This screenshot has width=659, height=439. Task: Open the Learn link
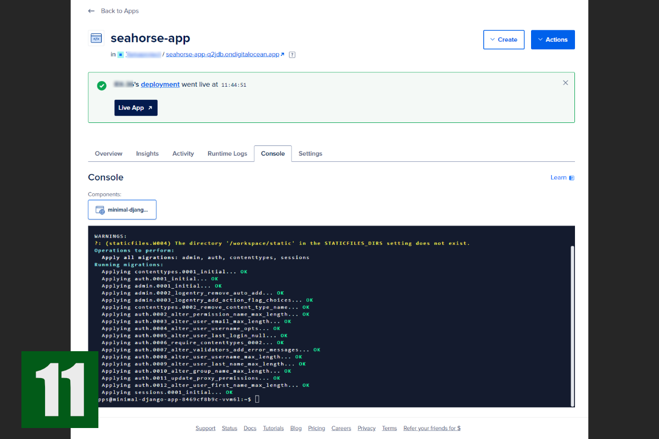559,177
